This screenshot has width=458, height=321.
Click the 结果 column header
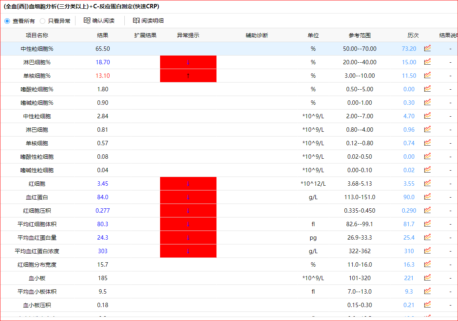pyautogui.click(x=102, y=35)
